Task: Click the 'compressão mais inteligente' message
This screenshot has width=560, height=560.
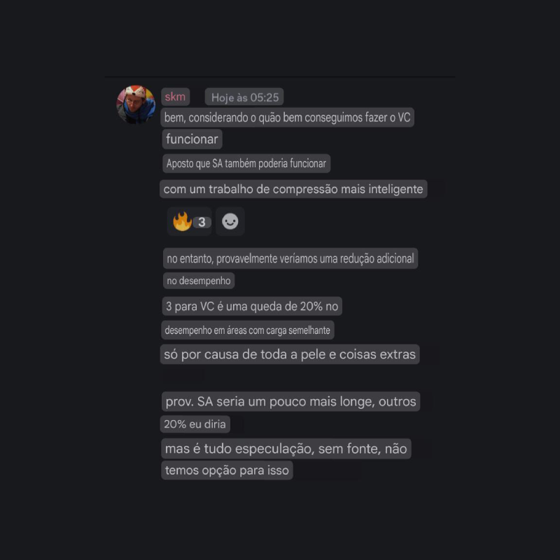Action: tap(293, 189)
